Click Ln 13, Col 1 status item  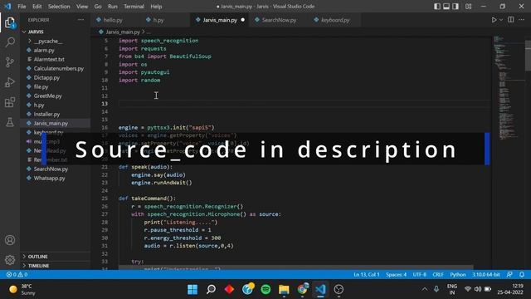click(x=367, y=275)
